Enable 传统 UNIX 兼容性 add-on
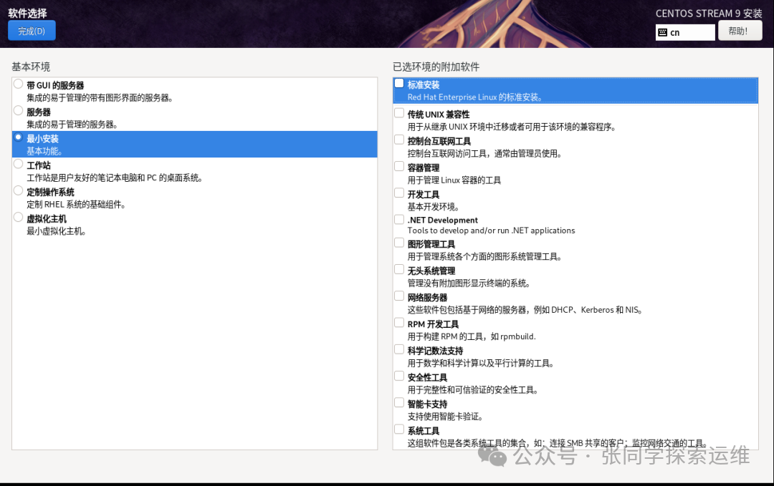 (x=398, y=112)
